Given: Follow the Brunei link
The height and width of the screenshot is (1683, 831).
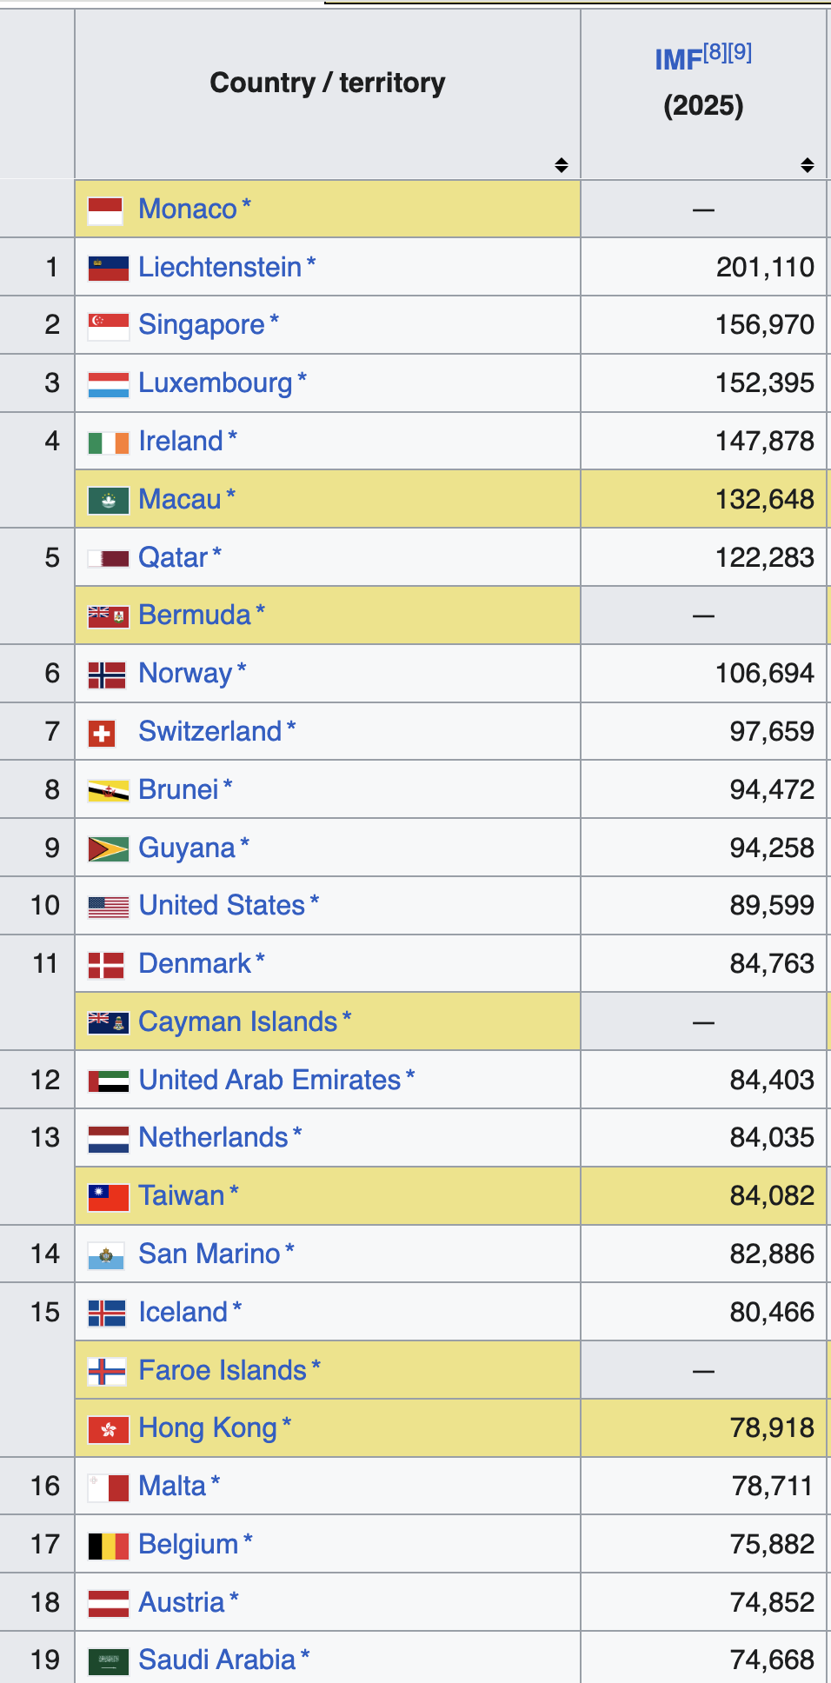Looking at the screenshot, I should (x=179, y=790).
